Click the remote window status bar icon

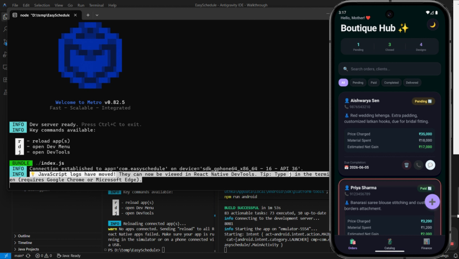(x=6, y=256)
